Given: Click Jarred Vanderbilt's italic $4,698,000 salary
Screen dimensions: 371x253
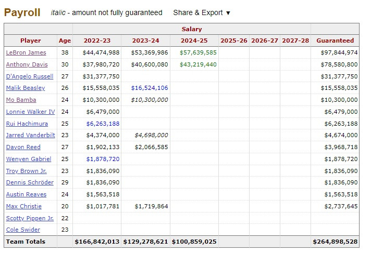Looking at the screenshot, I should 151,135.
